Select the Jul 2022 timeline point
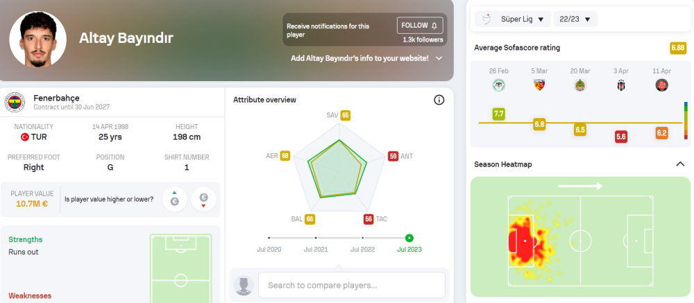 click(x=362, y=238)
